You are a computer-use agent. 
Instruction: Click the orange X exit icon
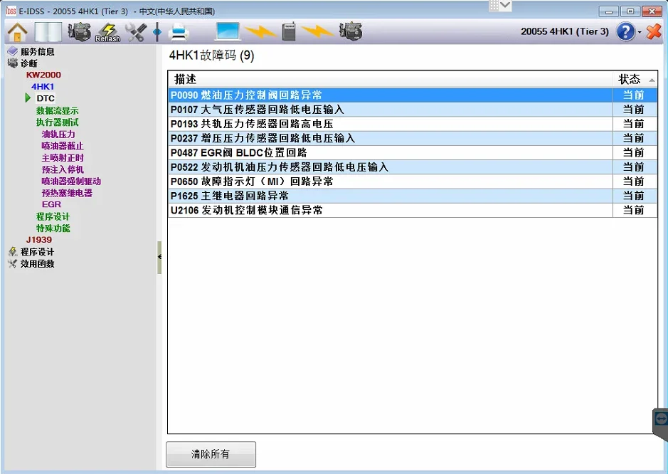tap(654, 32)
